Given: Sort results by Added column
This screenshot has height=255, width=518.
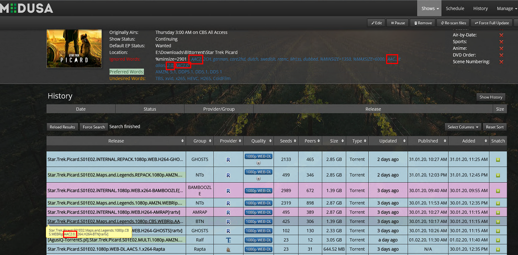Looking at the screenshot, I should point(469,141).
